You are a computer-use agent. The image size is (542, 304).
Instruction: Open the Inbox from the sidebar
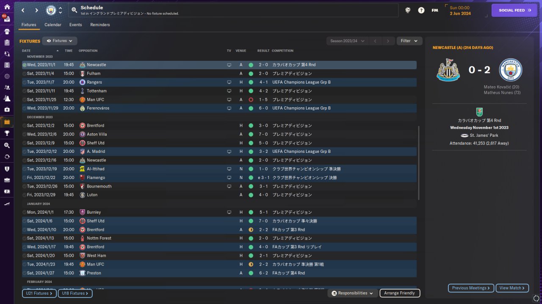[x=7, y=19]
